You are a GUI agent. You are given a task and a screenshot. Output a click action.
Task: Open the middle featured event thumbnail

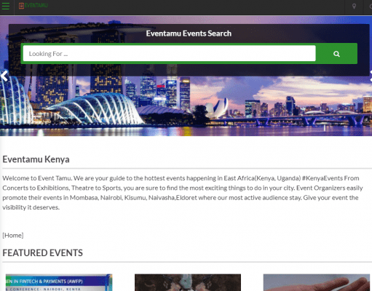tap(188, 282)
